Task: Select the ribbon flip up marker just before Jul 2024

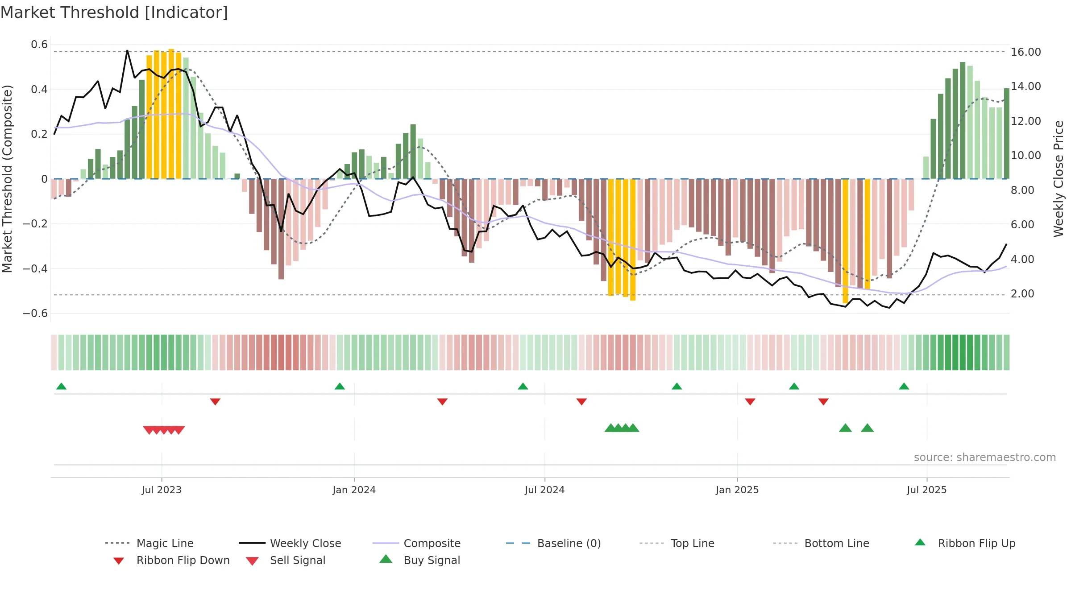Action: tap(523, 386)
